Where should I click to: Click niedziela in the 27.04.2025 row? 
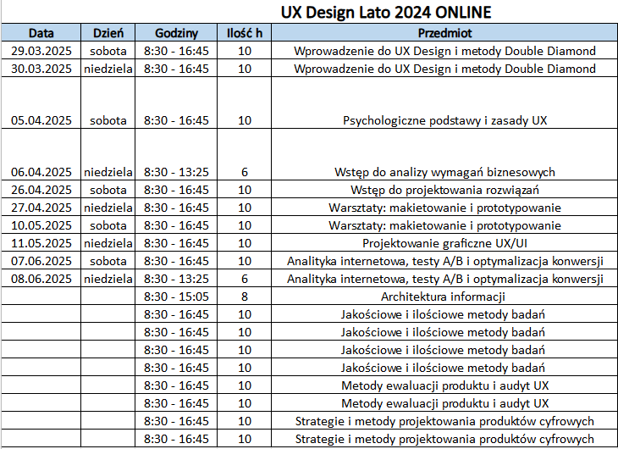coord(108,208)
